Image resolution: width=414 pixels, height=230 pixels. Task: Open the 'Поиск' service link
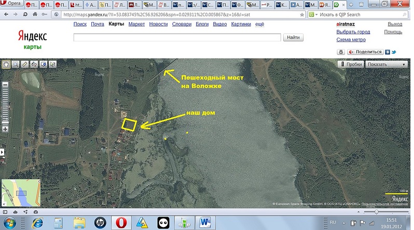click(80, 24)
